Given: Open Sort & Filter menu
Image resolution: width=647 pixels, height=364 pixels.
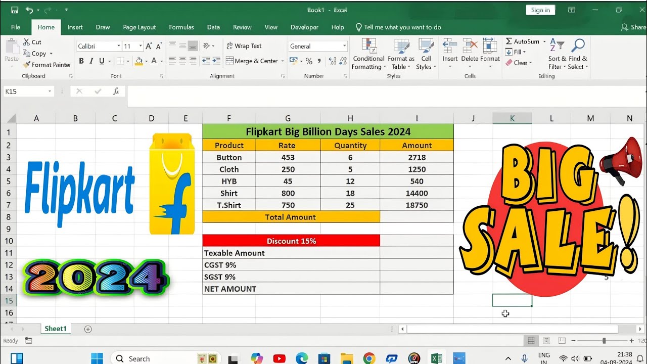Looking at the screenshot, I should (x=557, y=55).
